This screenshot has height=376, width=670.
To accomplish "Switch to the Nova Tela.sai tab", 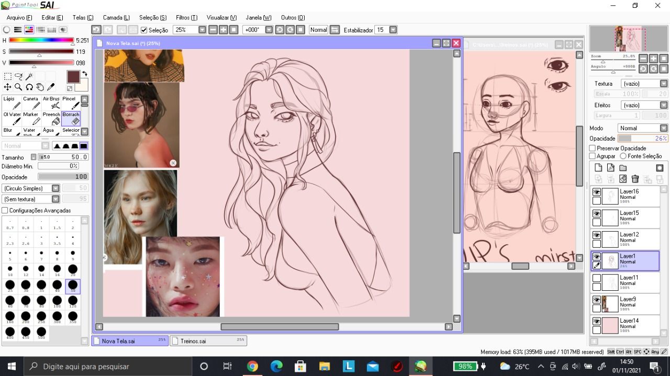I will [x=130, y=341].
